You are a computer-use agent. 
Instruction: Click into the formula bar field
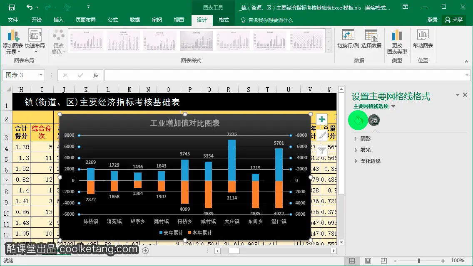click(284, 75)
